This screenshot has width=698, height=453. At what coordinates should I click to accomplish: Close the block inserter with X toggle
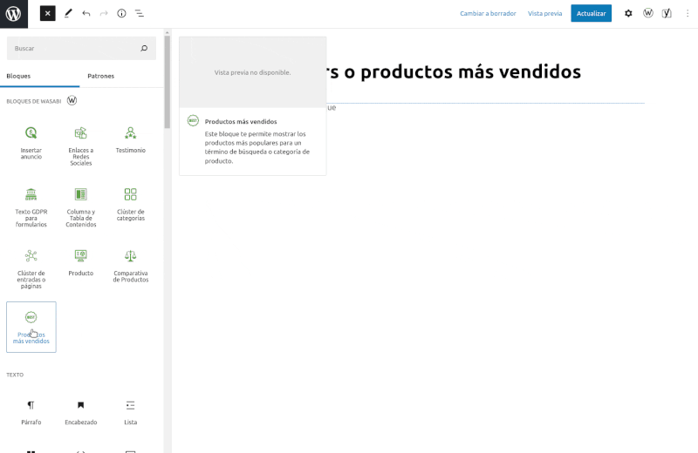click(47, 13)
